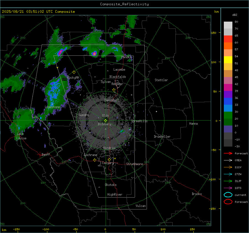This screenshot has height=233, width=249.
Task: Click the yellow diamond marker near RockyMH
Action: tap(74, 72)
